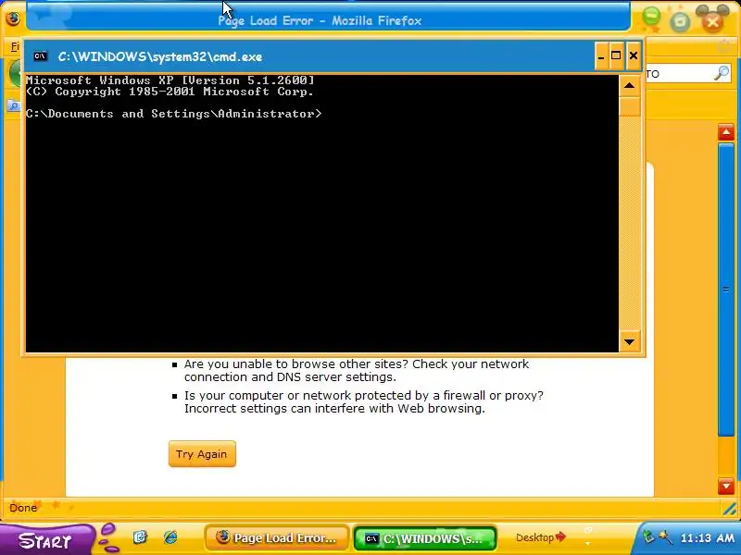Click Firefox page red scroll up arrow

tap(726, 132)
